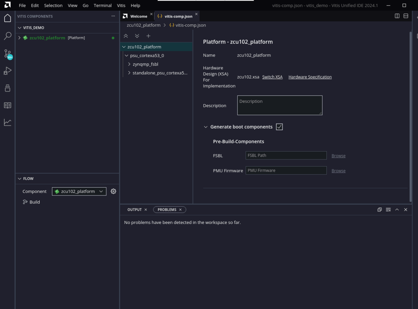The height and width of the screenshot is (309, 418).
Task: Click the Build hammer icon
Action: pos(25,202)
